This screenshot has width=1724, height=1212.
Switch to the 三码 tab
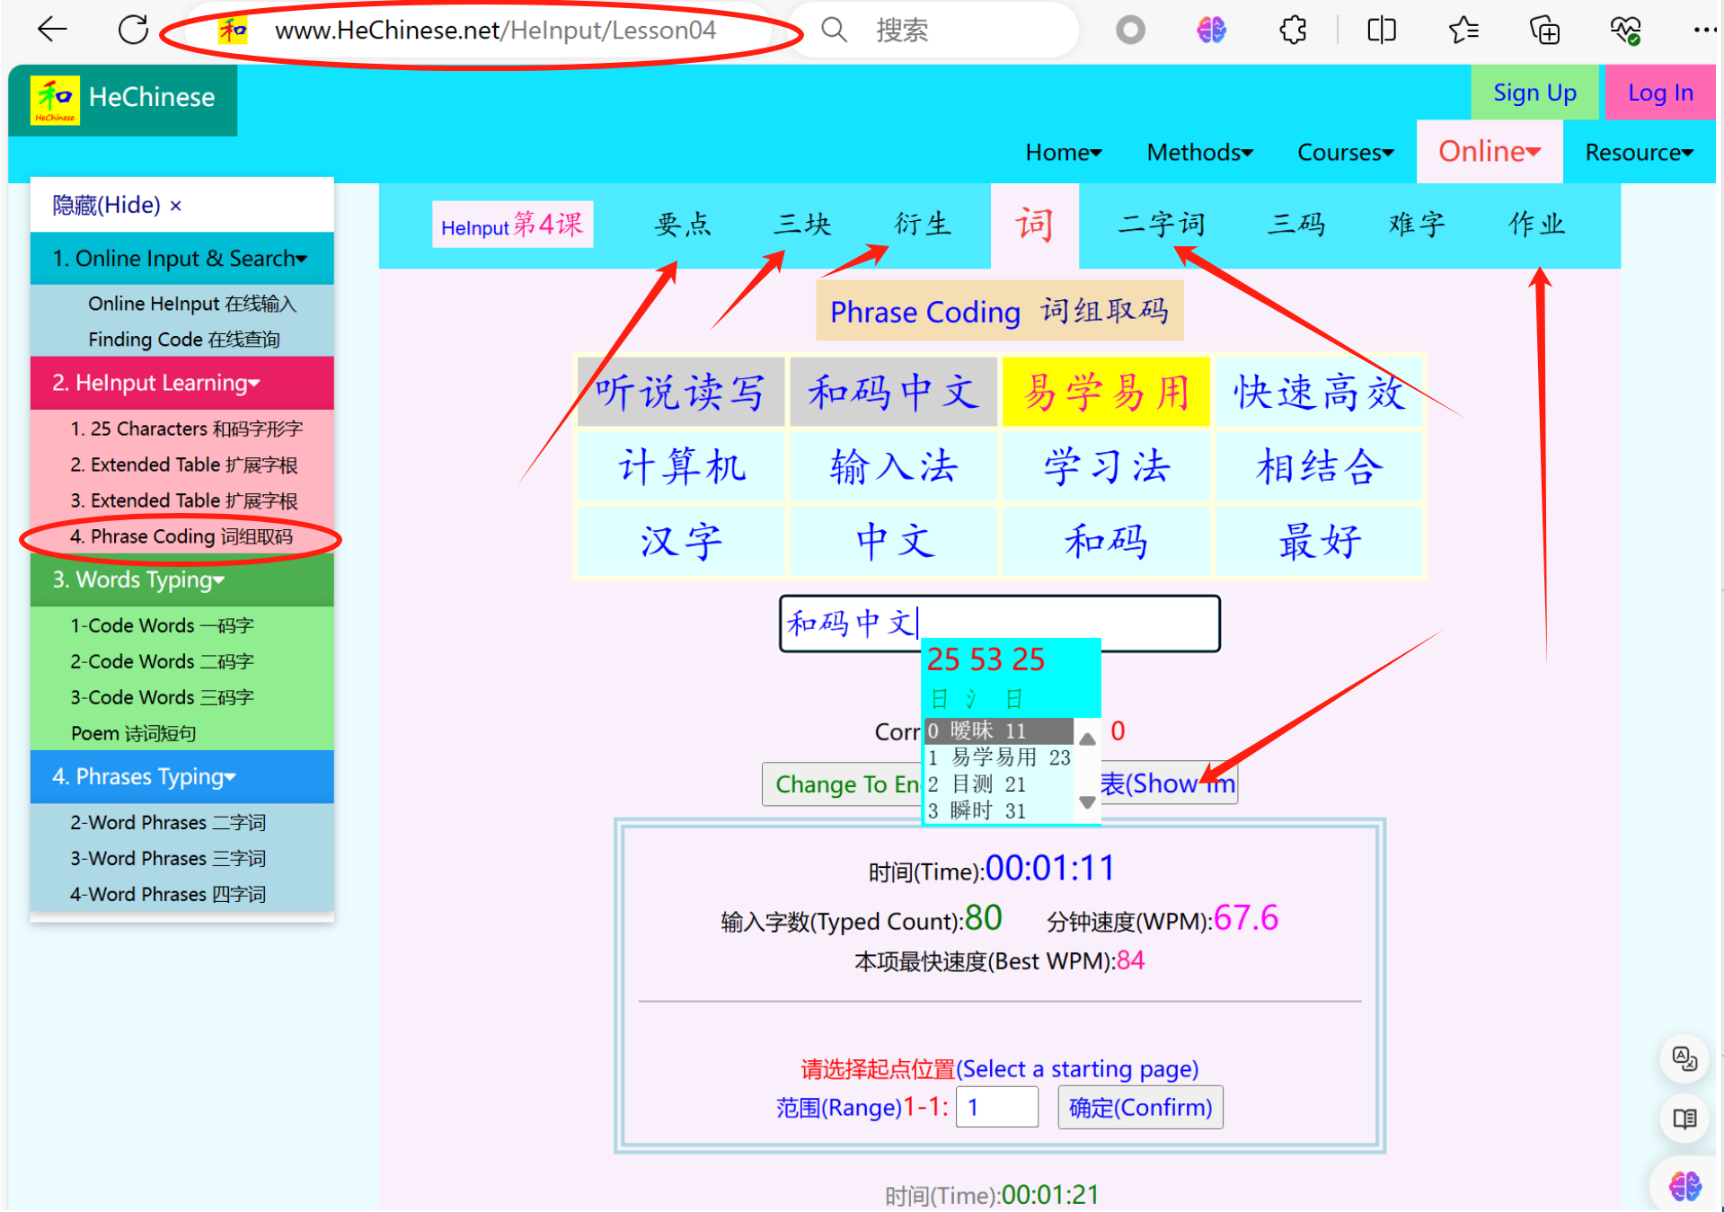[x=1296, y=225]
